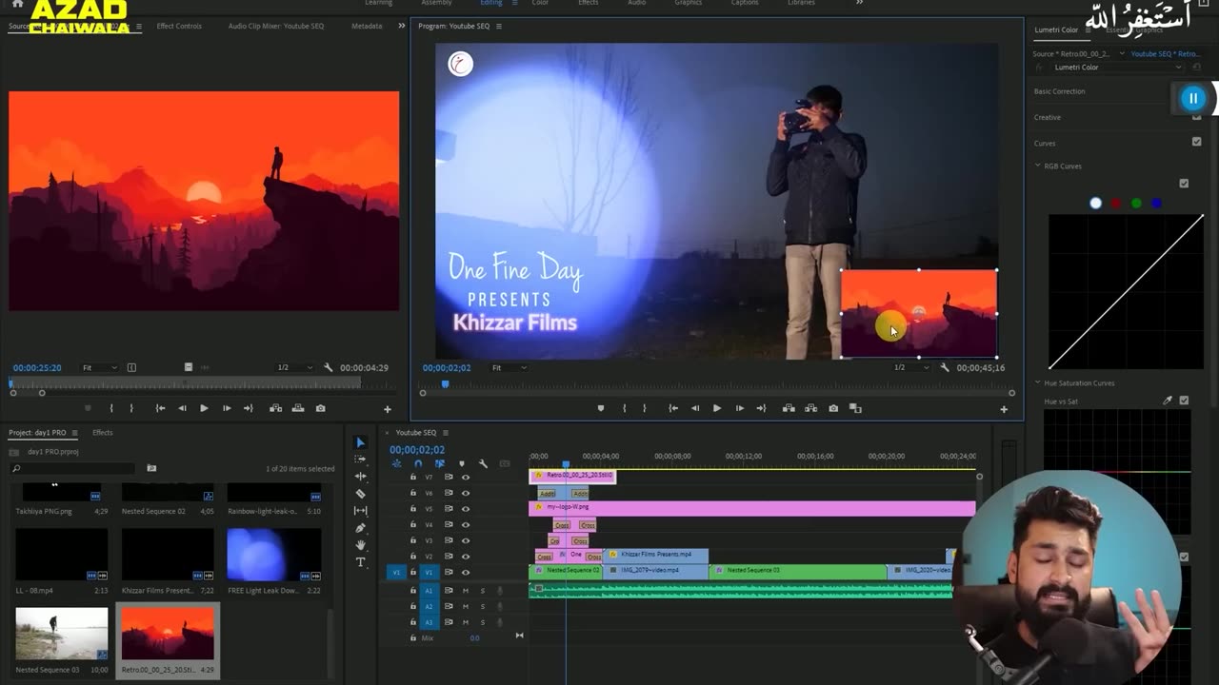This screenshot has height=685, width=1219.
Task: Switch to Color workspace
Action: pos(540,3)
